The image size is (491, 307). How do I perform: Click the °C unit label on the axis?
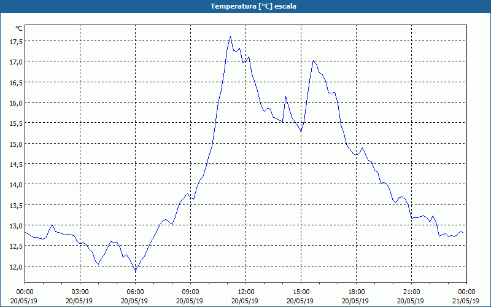click(x=19, y=28)
